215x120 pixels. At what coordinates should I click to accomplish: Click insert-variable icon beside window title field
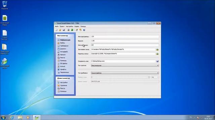(158, 50)
